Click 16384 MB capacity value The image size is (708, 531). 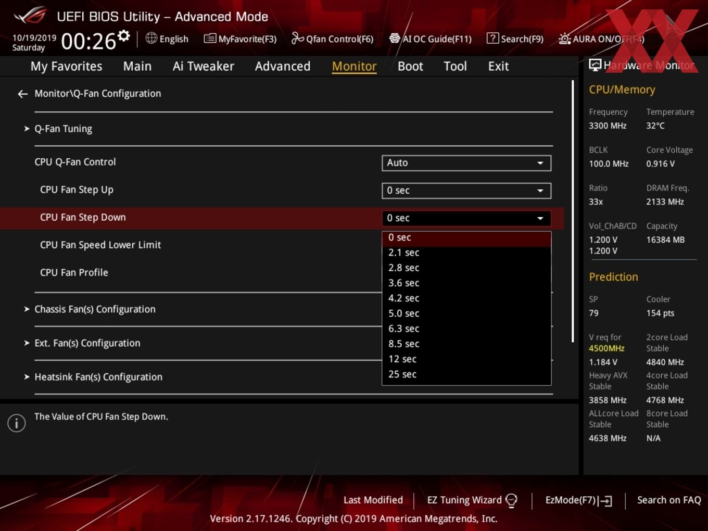[x=665, y=240]
